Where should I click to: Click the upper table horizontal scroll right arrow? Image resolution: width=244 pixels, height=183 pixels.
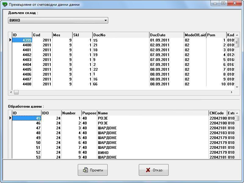pos(232,92)
